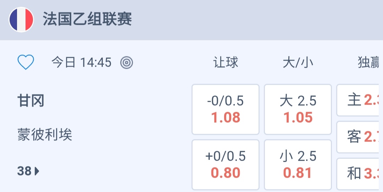
Task: Select the 让球 column header
Action: point(226,63)
